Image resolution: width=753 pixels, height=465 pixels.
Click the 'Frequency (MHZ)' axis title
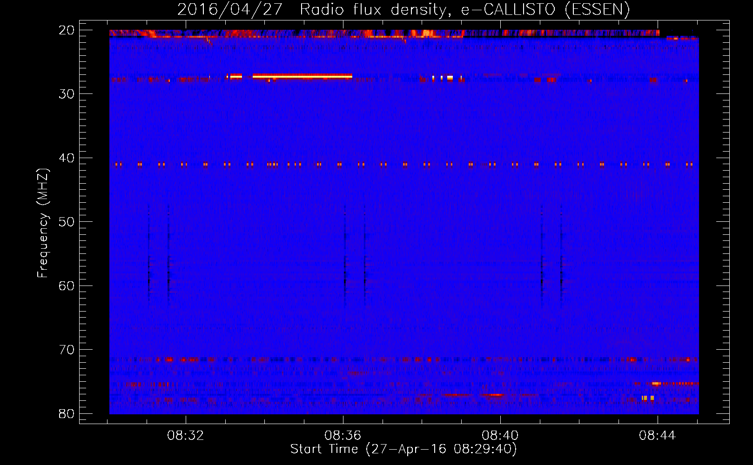click(x=43, y=223)
